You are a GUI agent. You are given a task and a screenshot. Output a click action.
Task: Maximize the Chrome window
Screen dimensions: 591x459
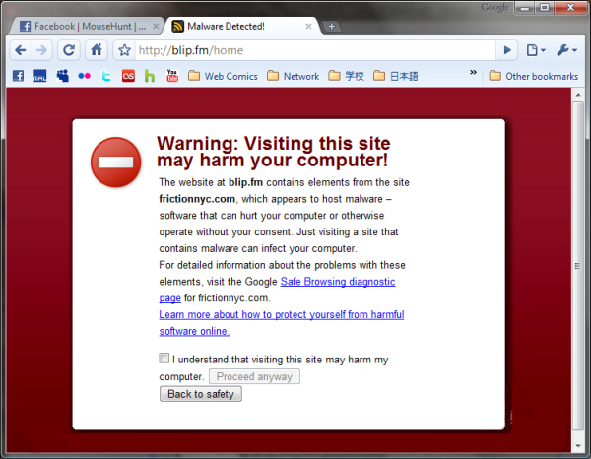[545, 7]
